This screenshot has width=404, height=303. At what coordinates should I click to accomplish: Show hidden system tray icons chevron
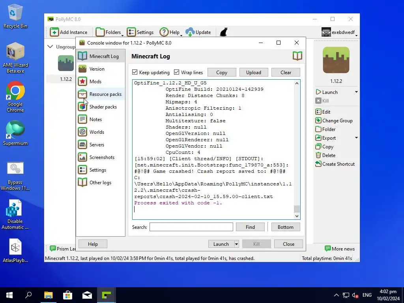pyautogui.click(x=336, y=295)
